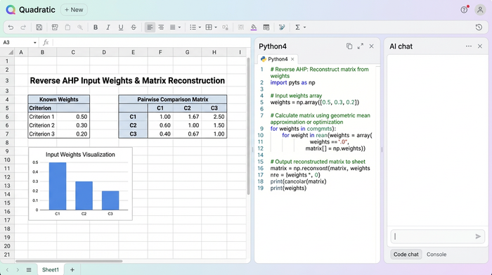This screenshot has width=492, height=275.
Task: Click the Input Weights Visualization chart
Action: [x=80, y=184]
